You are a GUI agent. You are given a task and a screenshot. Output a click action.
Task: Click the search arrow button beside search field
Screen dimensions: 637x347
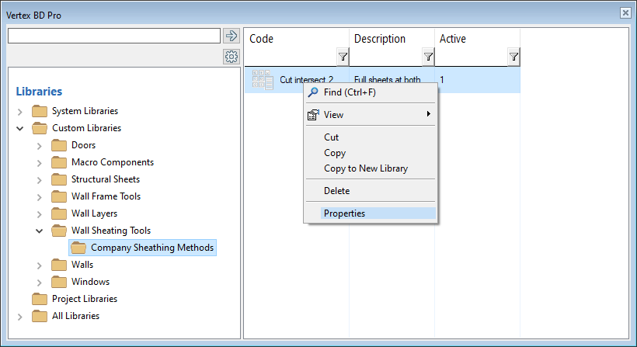pos(231,36)
